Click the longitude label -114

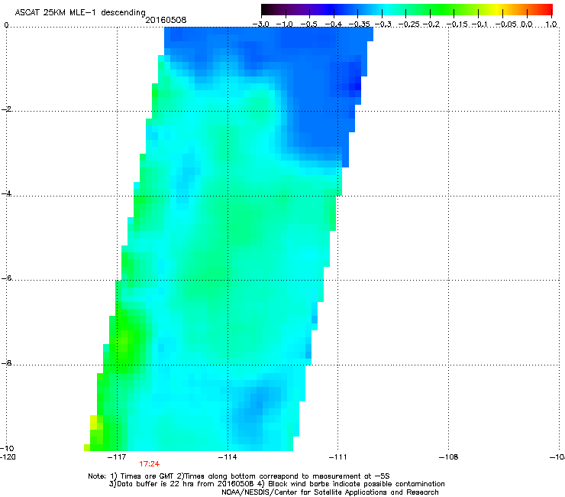point(228,457)
